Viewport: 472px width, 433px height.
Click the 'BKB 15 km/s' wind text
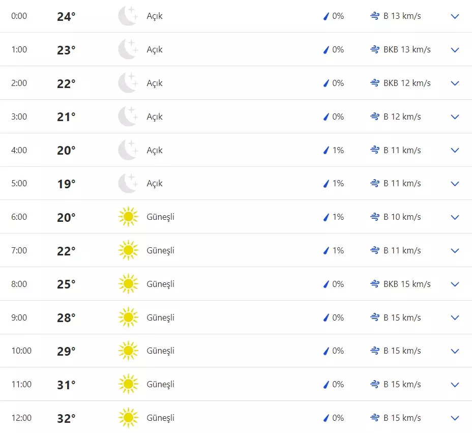coord(407,284)
